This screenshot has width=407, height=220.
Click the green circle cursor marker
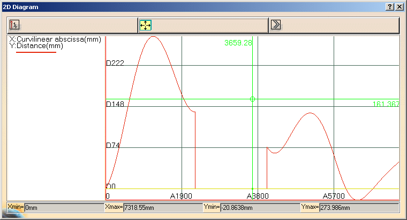coord(253,99)
